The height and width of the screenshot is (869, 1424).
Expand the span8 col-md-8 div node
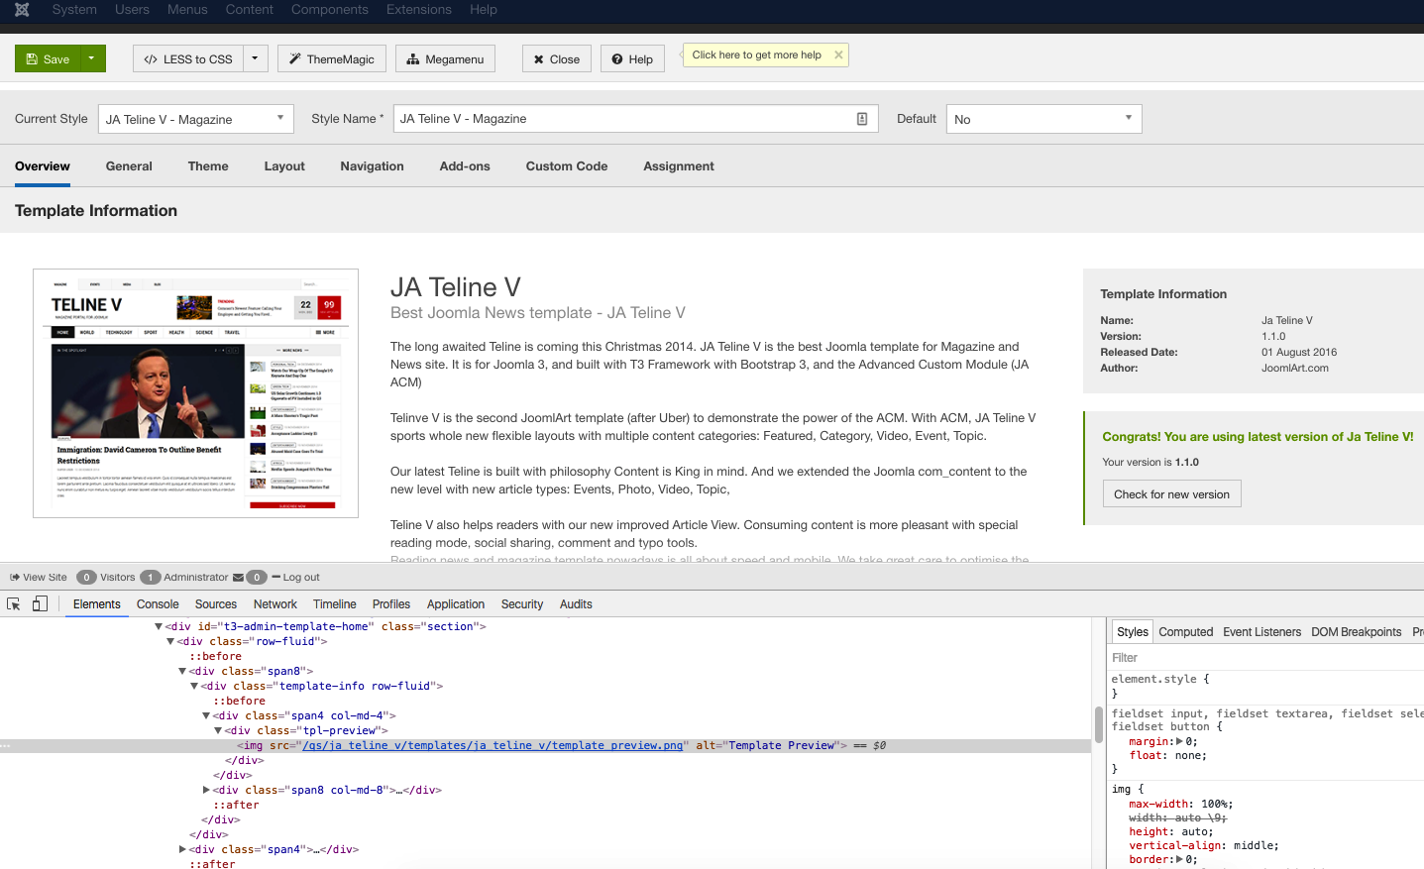coord(206,791)
